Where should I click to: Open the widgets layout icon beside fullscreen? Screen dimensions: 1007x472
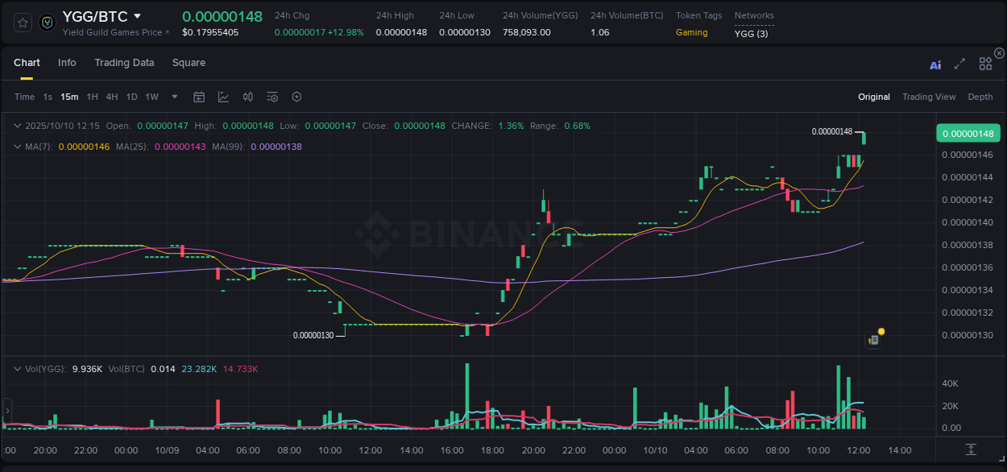[x=984, y=64]
